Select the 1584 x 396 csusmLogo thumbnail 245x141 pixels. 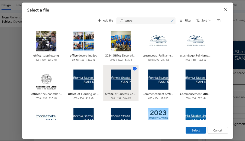click(158, 41)
